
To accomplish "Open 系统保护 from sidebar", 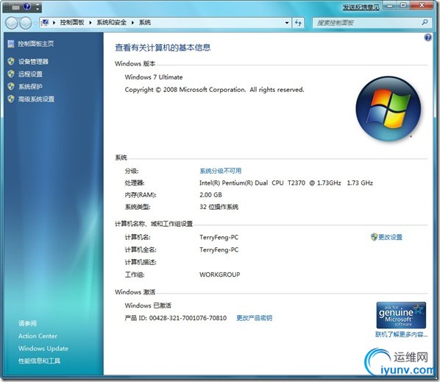I will [30, 86].
